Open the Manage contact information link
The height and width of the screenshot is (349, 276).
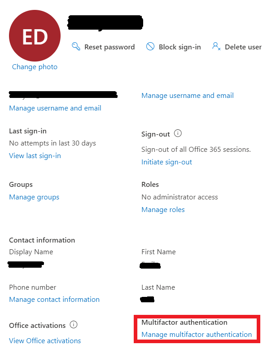(54, 300)
